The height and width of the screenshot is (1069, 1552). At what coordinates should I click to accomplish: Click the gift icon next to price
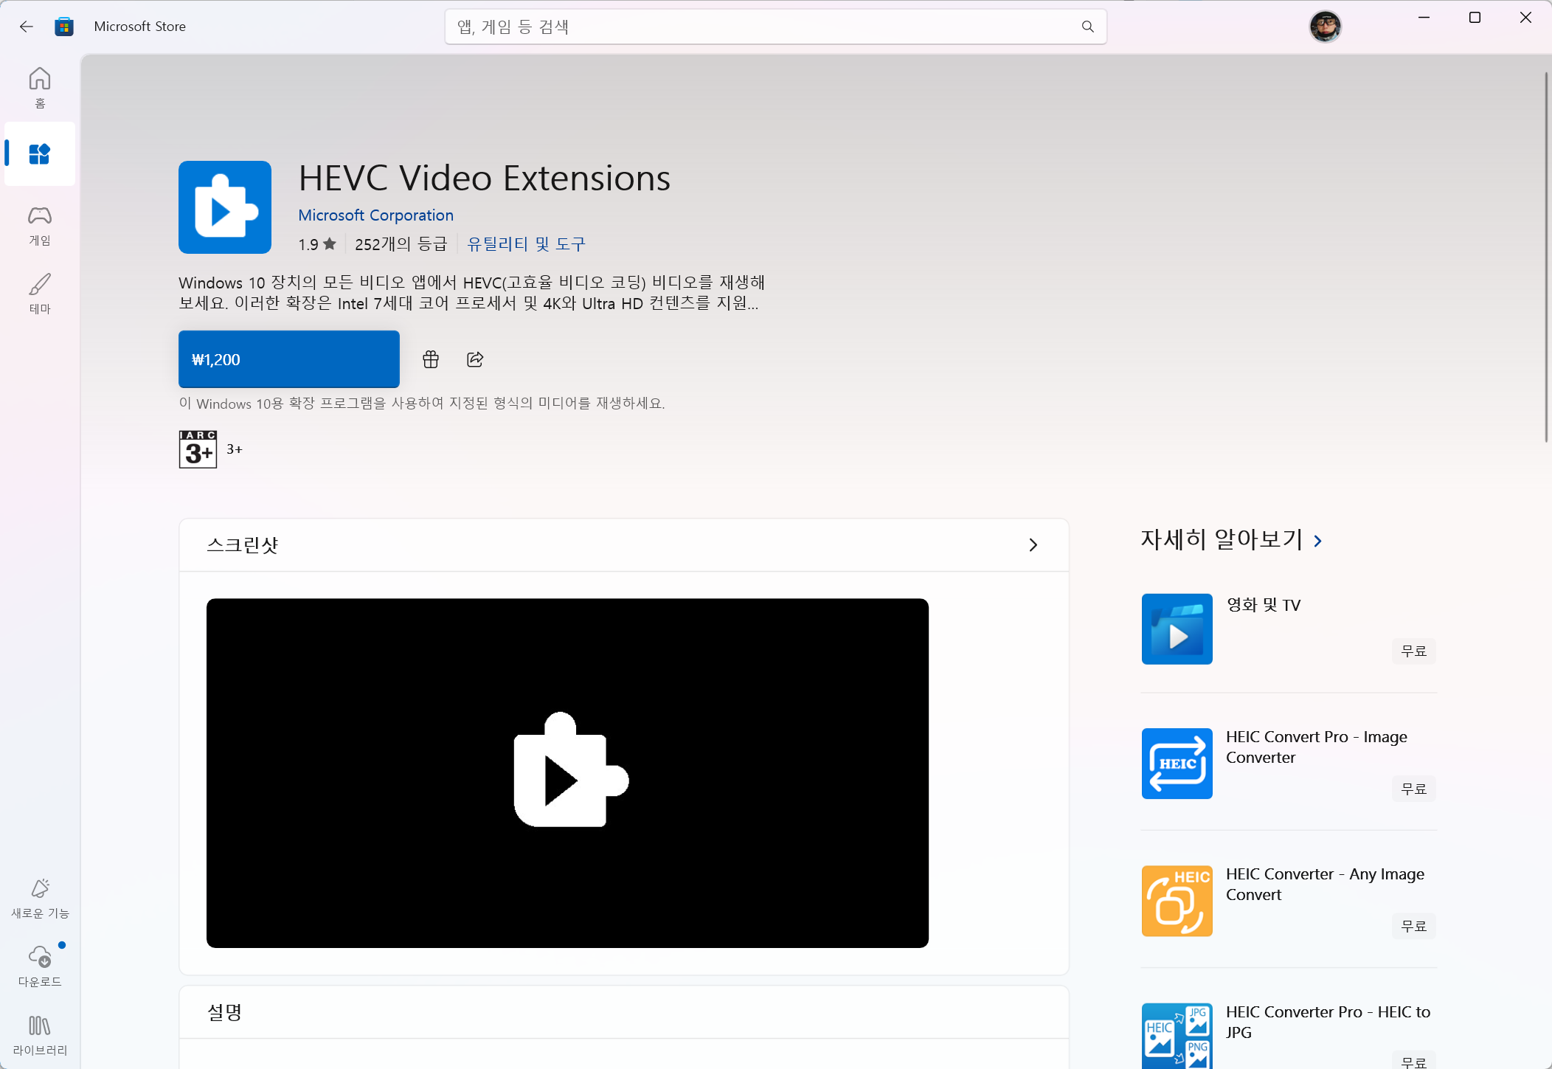(430, 359)
